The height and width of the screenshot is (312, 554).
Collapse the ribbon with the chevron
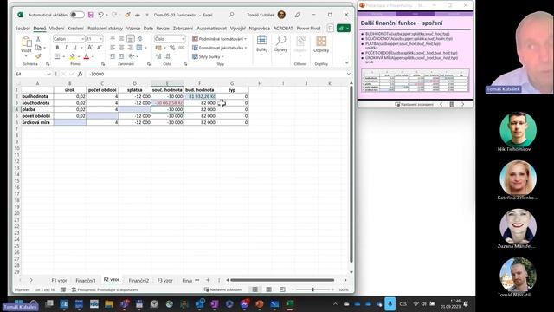[x=346, y=62]
